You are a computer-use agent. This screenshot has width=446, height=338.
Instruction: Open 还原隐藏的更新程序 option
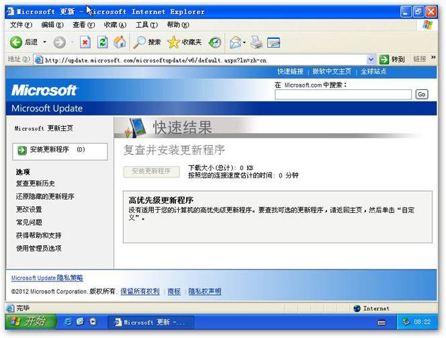coord(45,197)
